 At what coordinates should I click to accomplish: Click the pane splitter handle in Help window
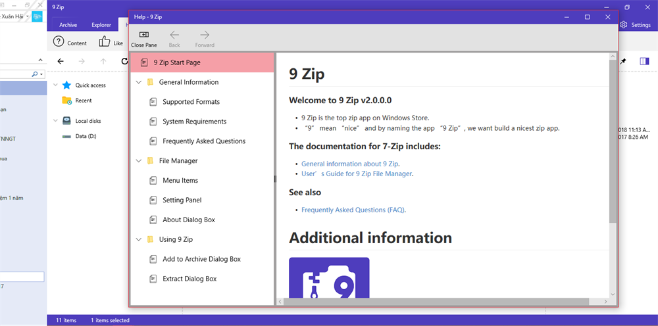click(275, 179)
